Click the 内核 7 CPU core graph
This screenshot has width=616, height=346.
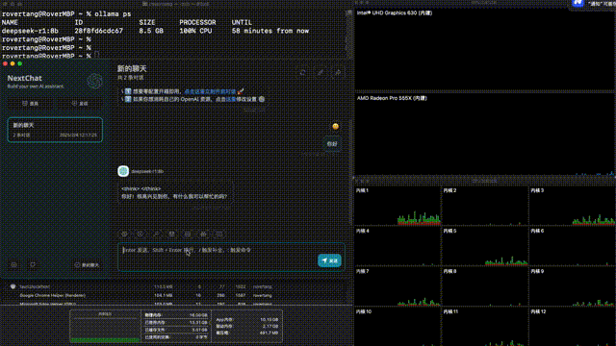[x=398, y=286]
